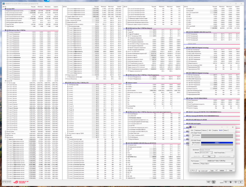Click the Close button in CPU-Z

[x=230, y=171]
